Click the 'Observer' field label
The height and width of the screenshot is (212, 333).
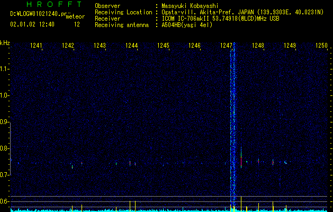click(x=107, y=6)
